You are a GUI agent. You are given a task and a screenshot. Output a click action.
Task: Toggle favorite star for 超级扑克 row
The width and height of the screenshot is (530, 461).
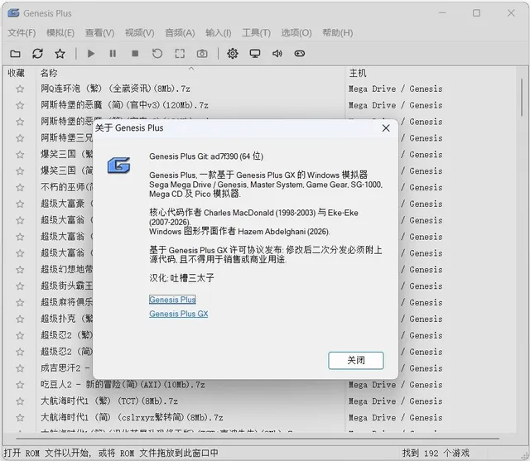pyautogui.click(x=20, y=319)
